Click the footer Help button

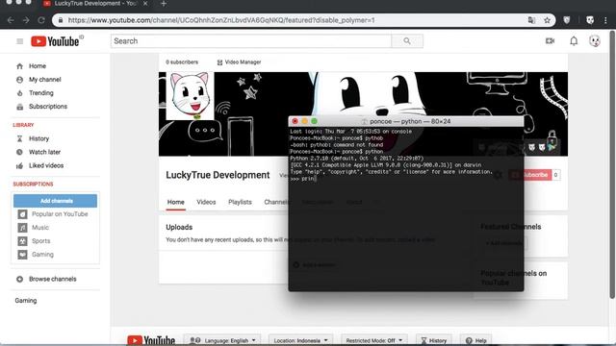(x=476, y=340)
